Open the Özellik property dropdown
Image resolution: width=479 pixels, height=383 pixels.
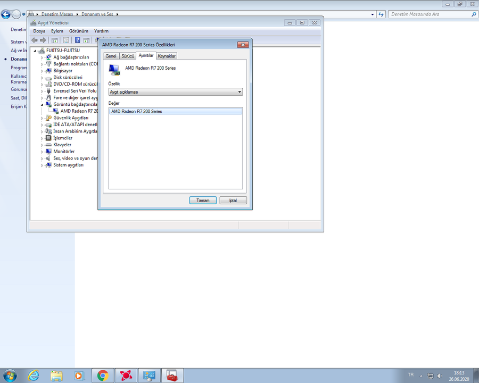176,92
